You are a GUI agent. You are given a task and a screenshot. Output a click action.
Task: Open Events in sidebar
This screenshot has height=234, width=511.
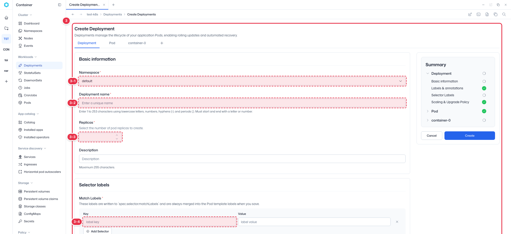pyautogui.click(x=39, y=46)
